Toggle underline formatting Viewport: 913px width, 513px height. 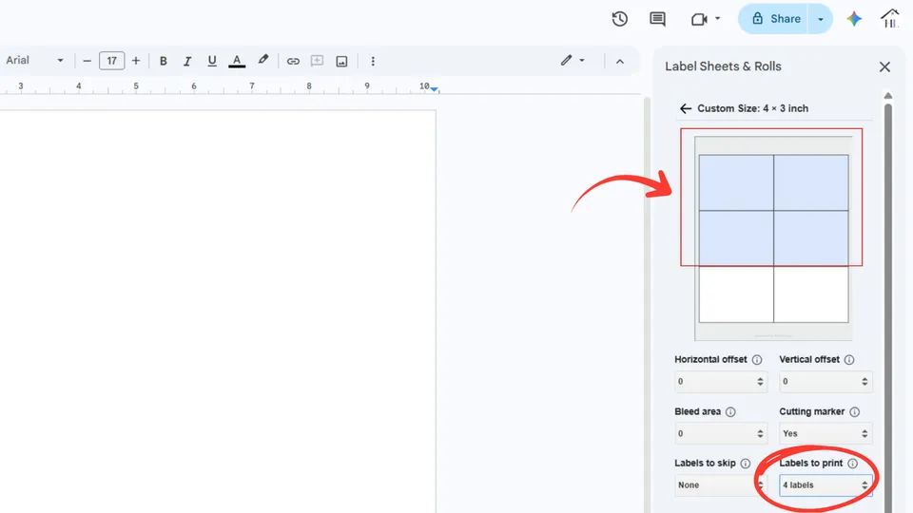coord(212,61)
